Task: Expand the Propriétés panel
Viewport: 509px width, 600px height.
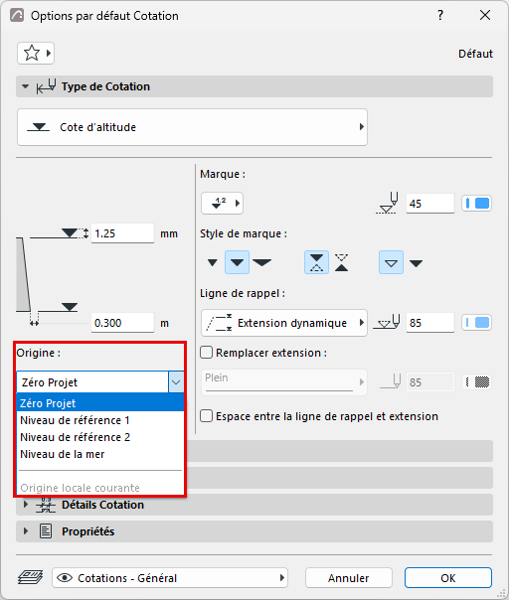Action: click(26, 531)
